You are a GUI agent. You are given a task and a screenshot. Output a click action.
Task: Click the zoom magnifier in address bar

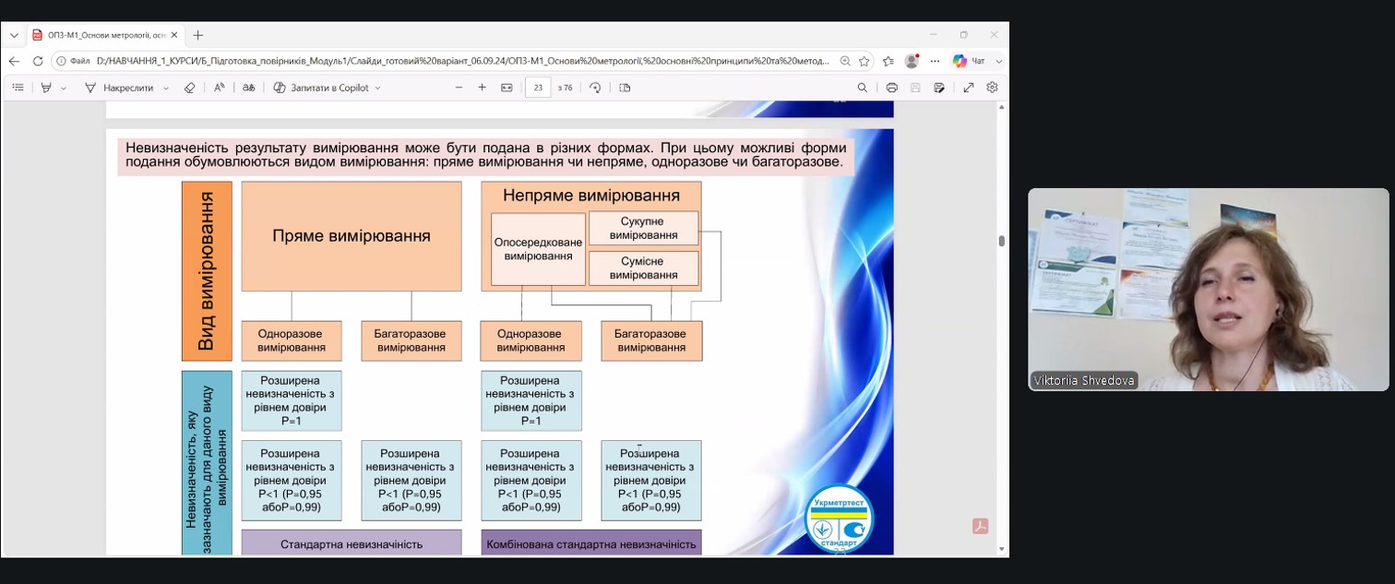pos(845,61)
